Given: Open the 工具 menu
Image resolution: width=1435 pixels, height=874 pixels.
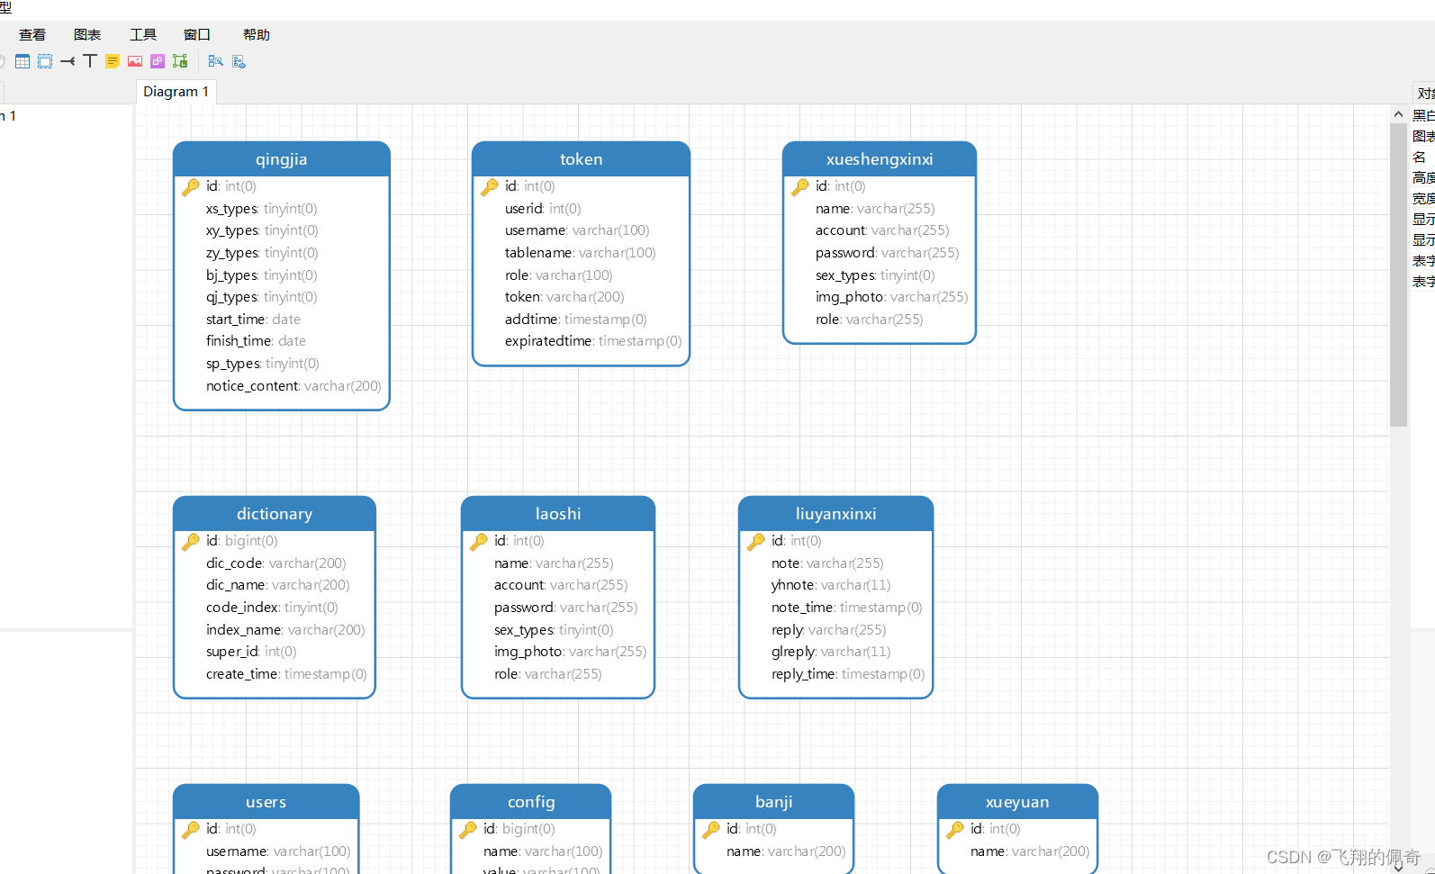Looking at the screenshot, I should [143, 34].
